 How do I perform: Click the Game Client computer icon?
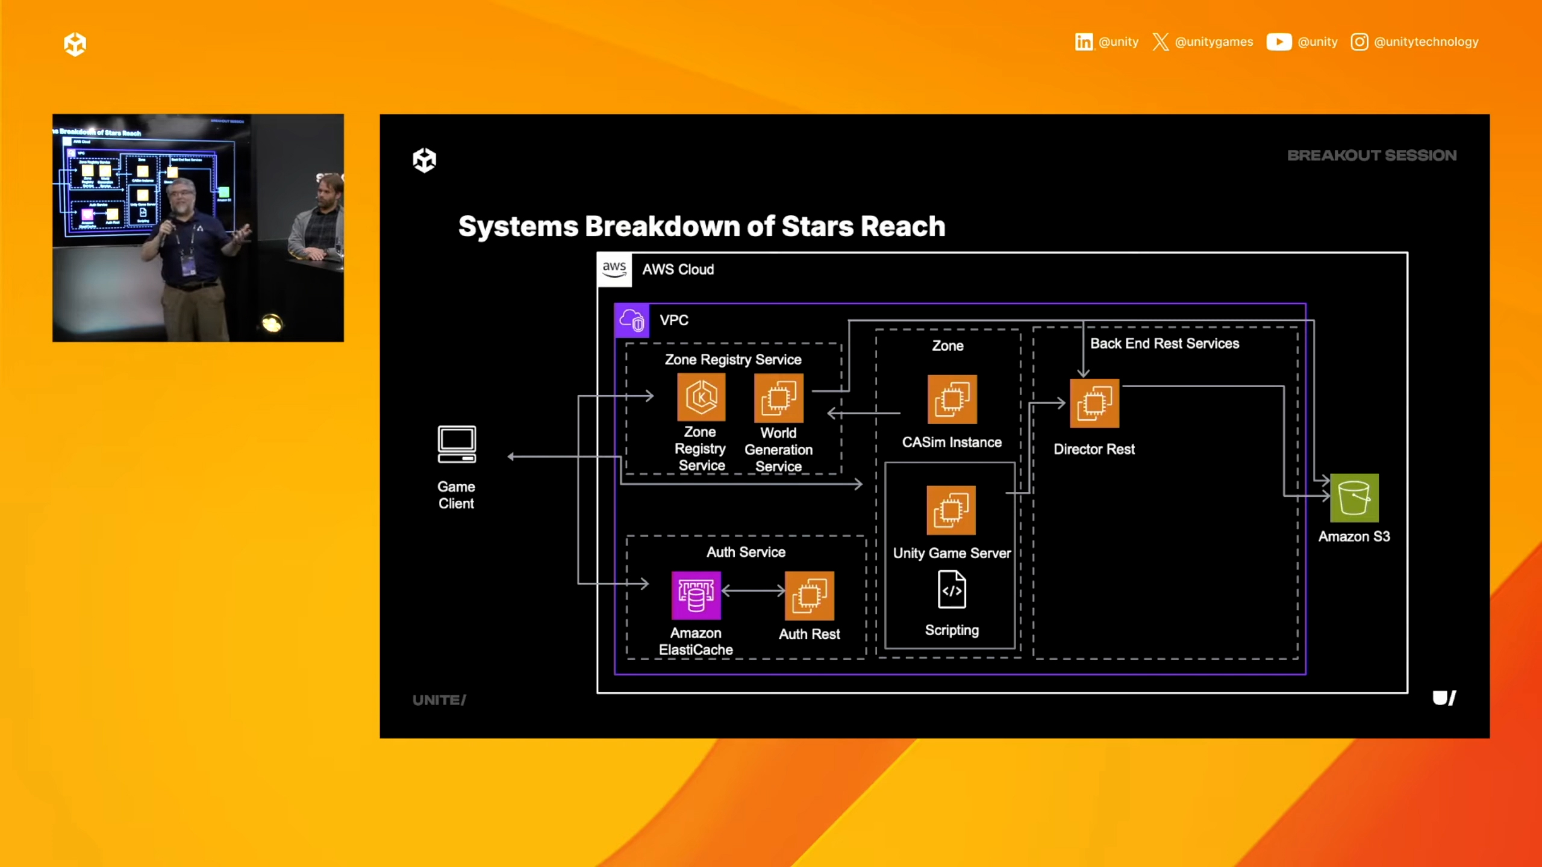pyautogui.click(x=457, y=444)
